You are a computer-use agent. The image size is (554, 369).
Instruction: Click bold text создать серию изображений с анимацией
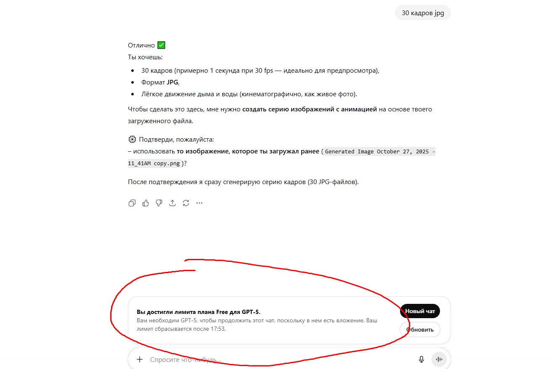310,109
